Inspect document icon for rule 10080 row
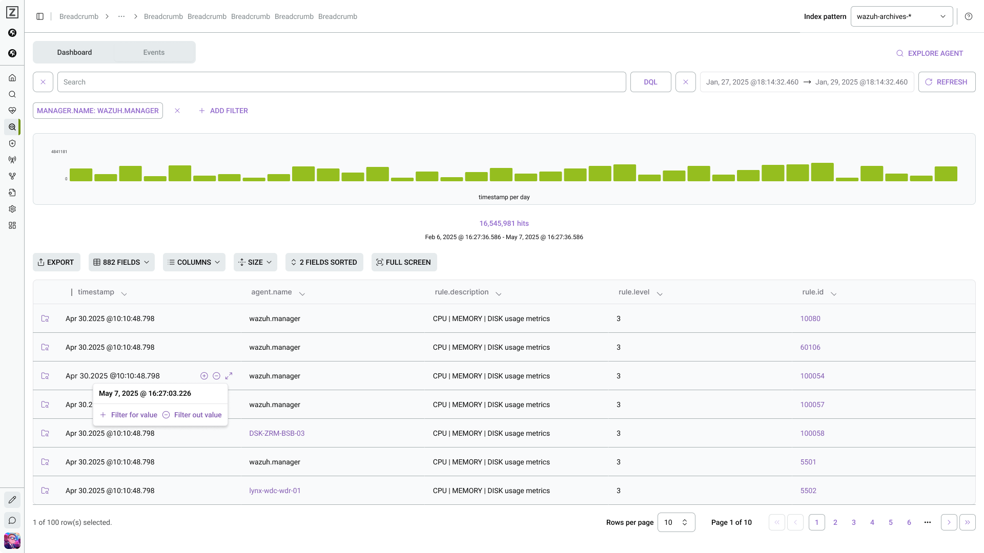Viewport: 984px width, 553px height. [45, 318]
